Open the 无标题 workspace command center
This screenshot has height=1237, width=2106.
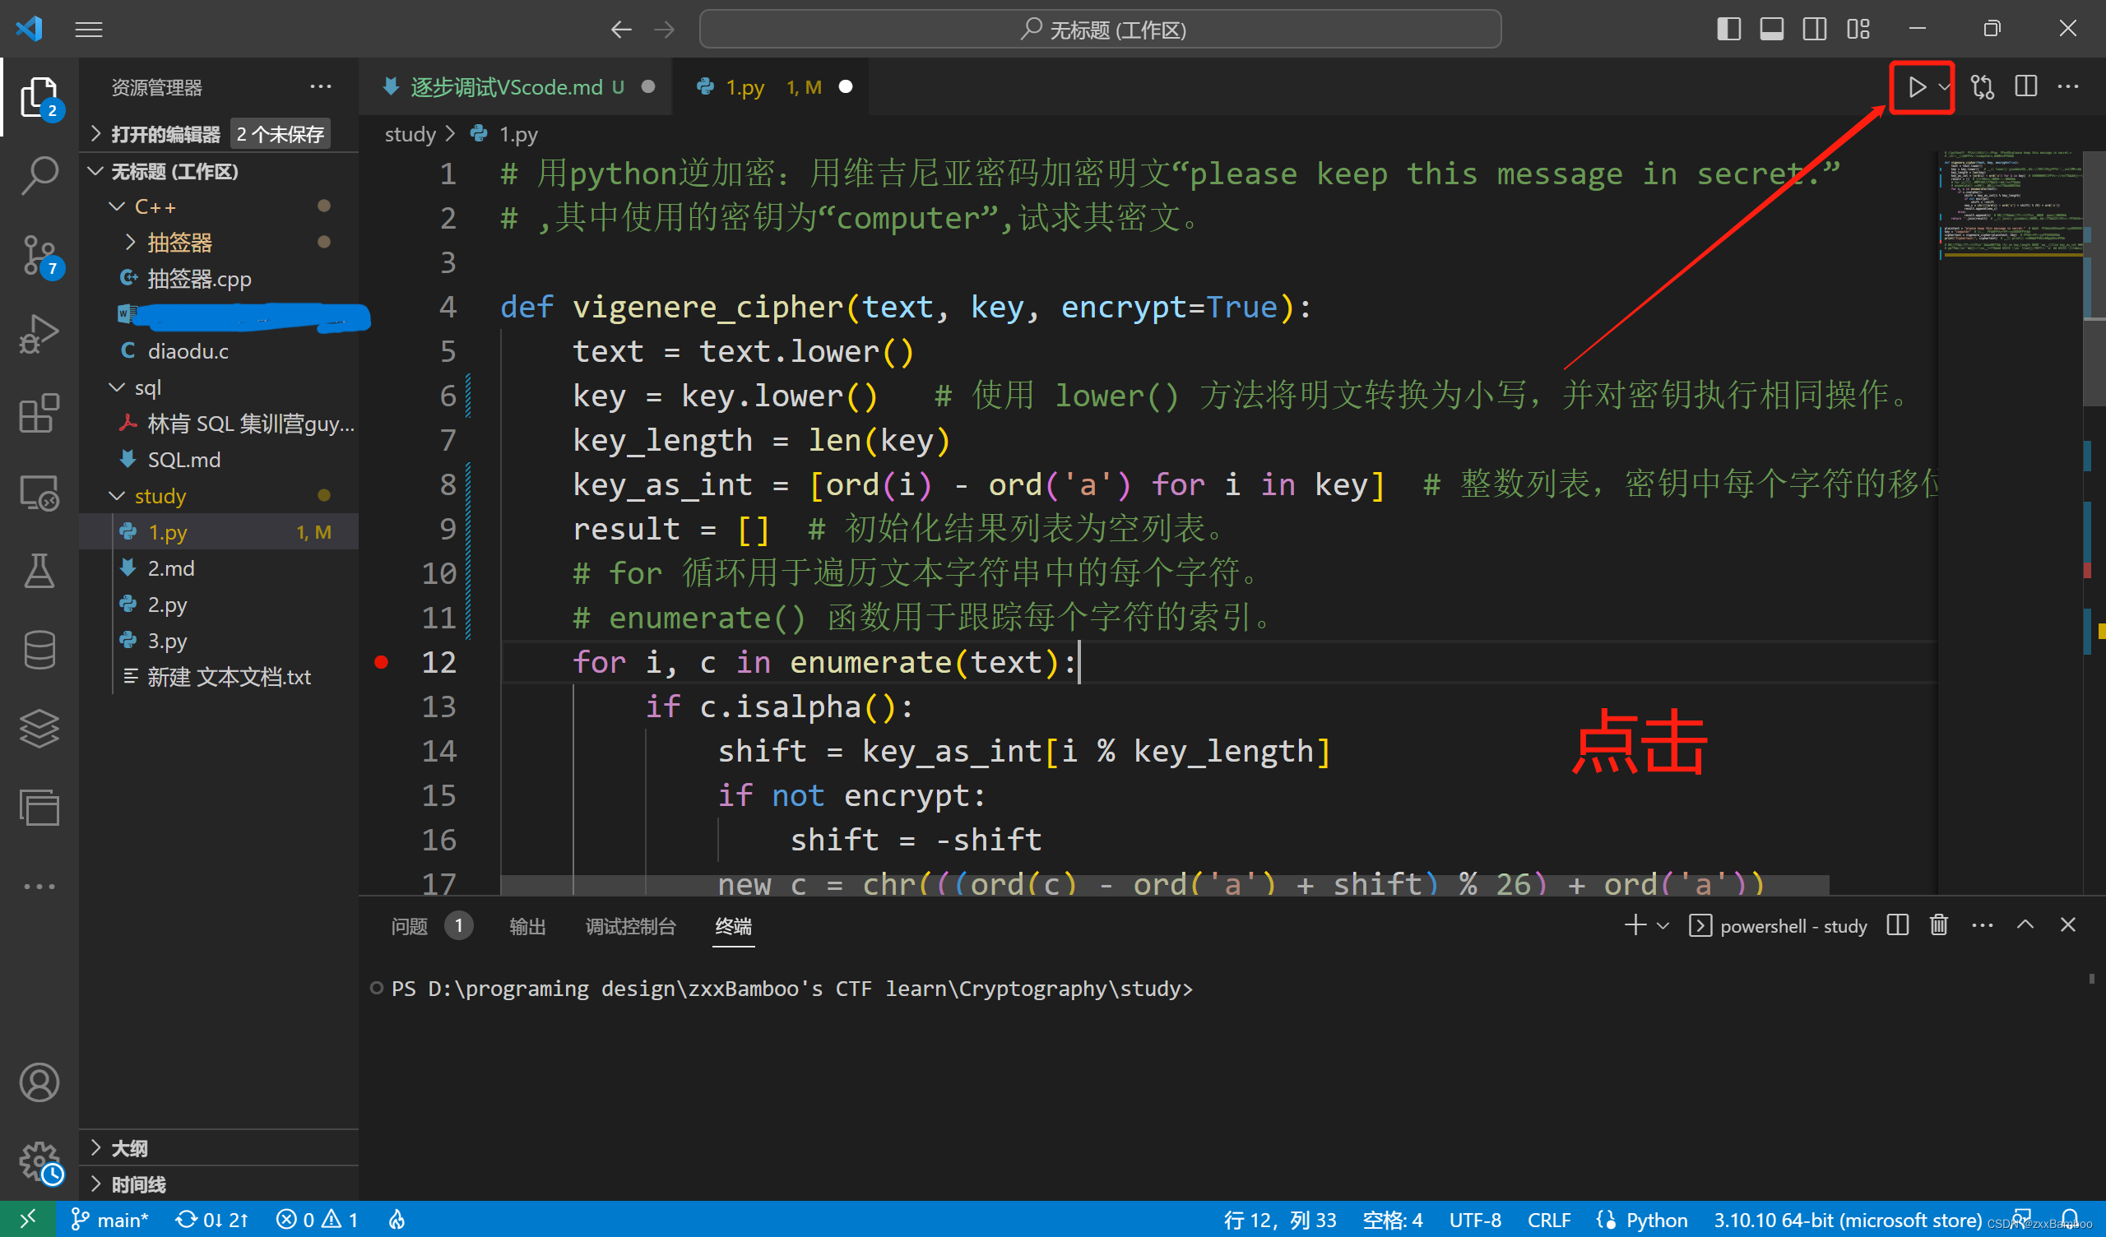(x=1099, y=29)
